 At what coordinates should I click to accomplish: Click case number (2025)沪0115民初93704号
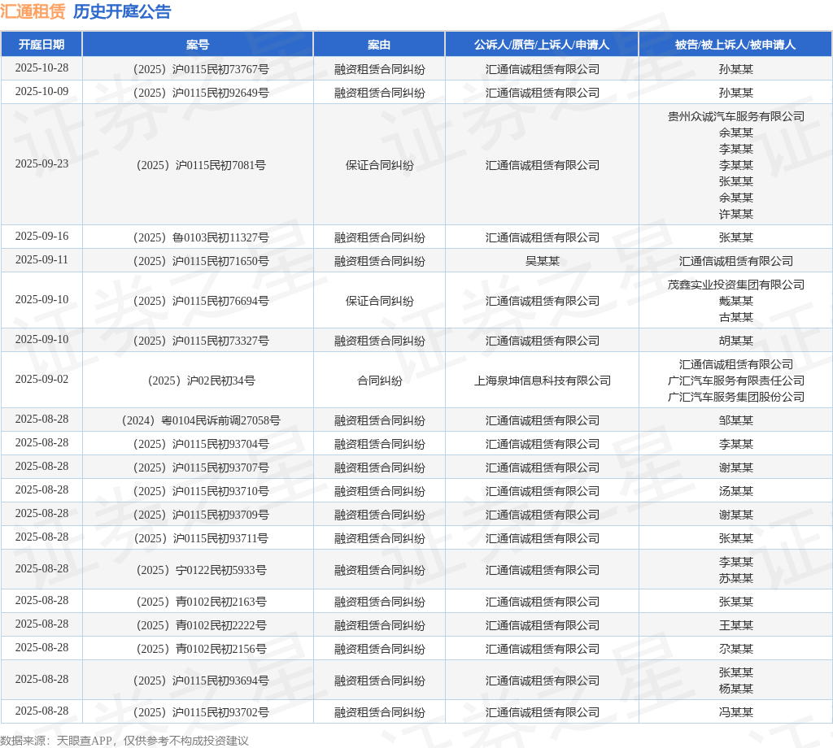[201, 444]
